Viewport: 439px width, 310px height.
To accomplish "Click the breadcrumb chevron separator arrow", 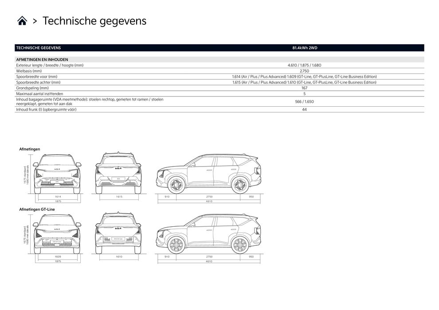I will (x=35, y=21).
